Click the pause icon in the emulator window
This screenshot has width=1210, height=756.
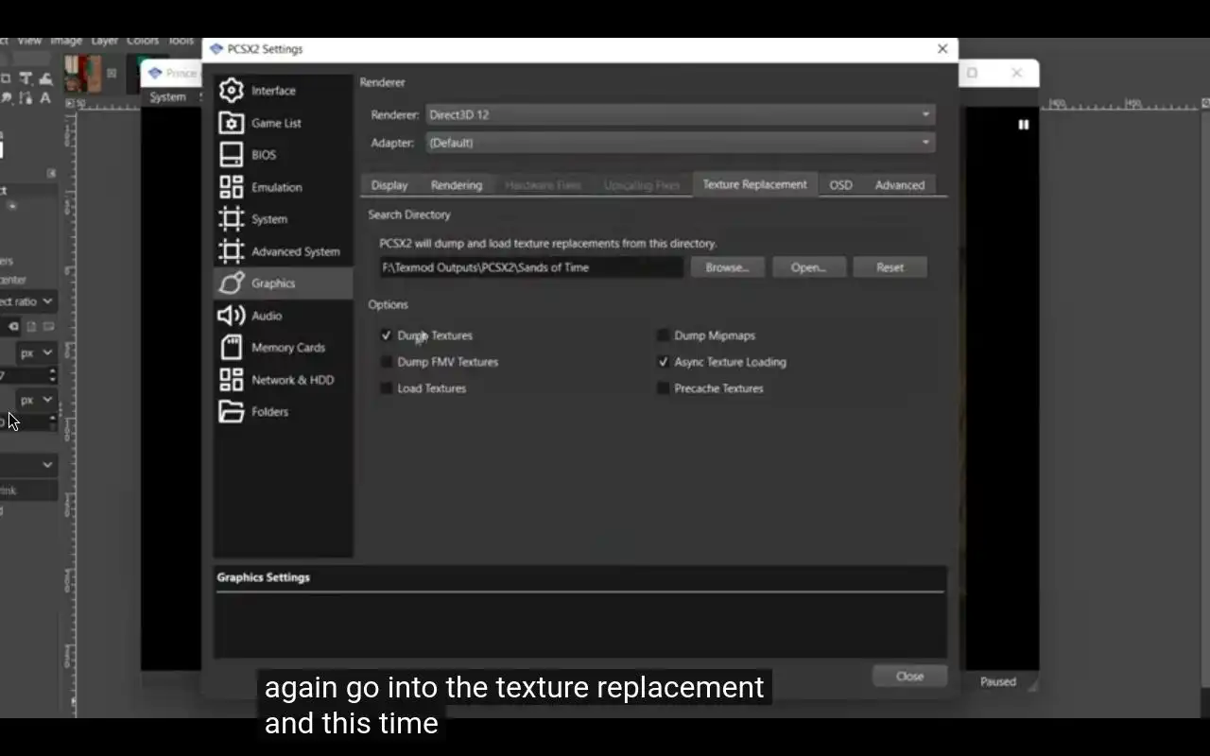coord(1023,125)
